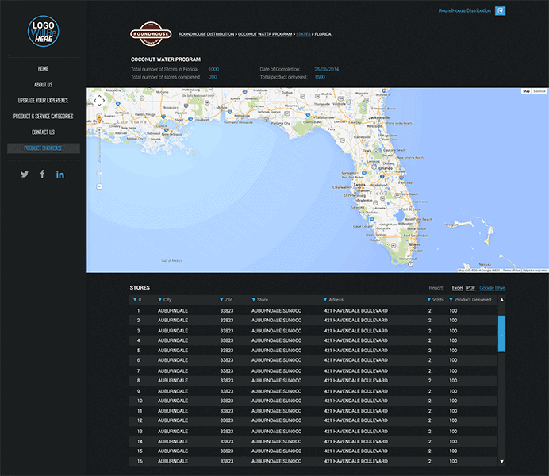
Task: Select AUBURNDALE SUNOCO in row 10
Action: (276, 401)
